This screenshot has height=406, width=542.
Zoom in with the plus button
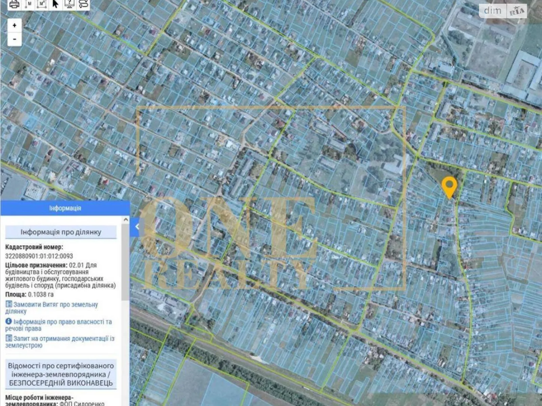(15, 25)
